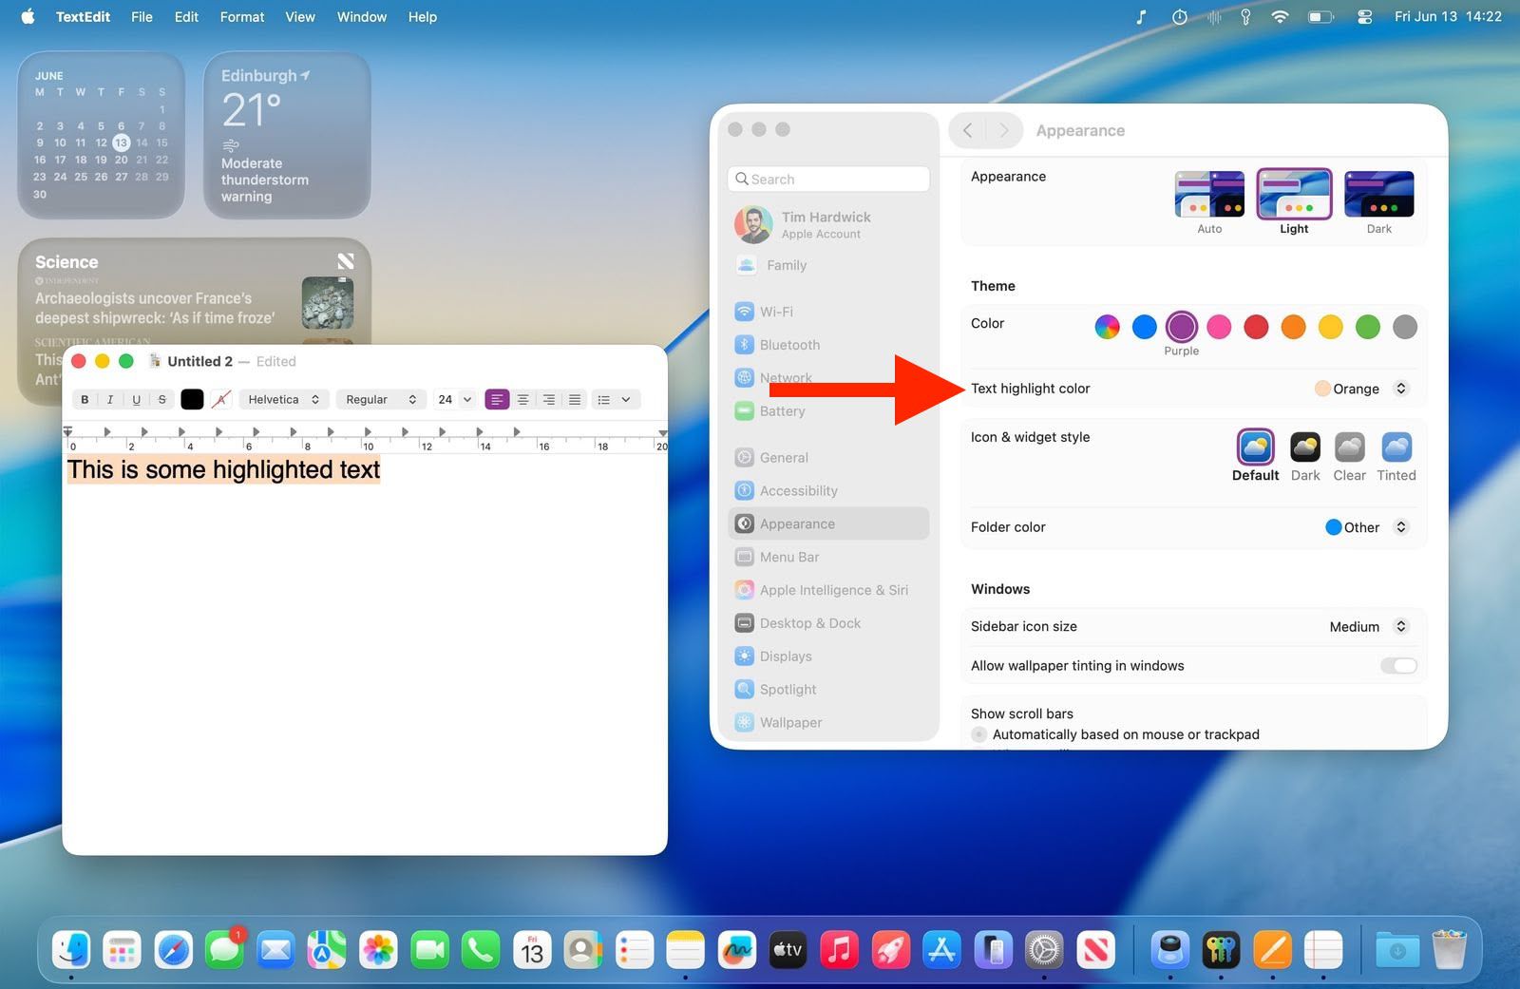Open the Format menu
The width and height of the screenshot is (1520, 989).
point(241,16)
